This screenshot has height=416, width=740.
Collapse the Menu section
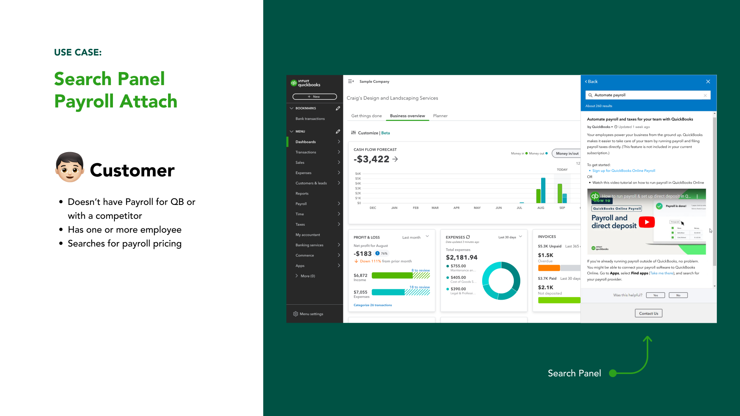pyautogui.click(x=292, y=131)
